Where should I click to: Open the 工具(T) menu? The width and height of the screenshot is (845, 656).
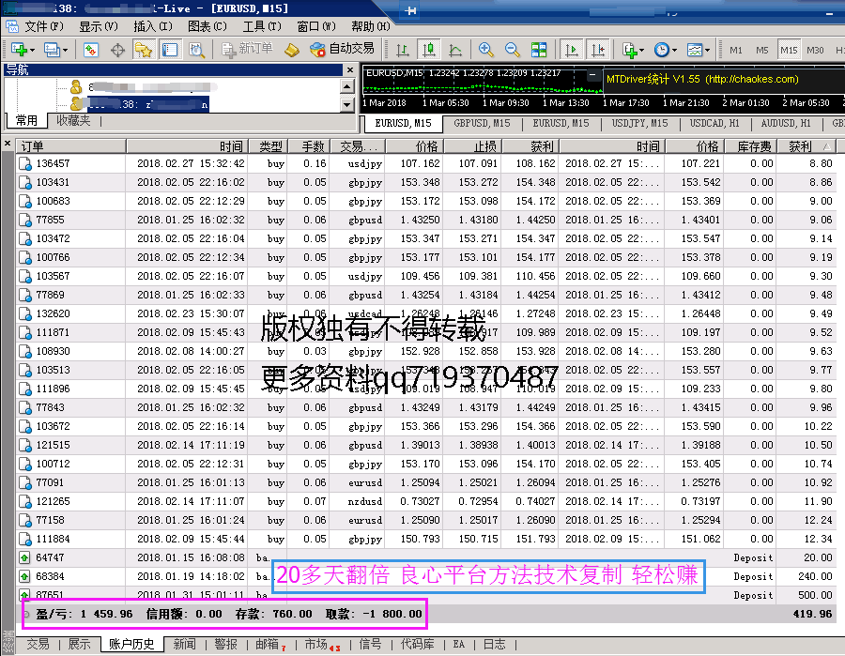coord(262,26)
